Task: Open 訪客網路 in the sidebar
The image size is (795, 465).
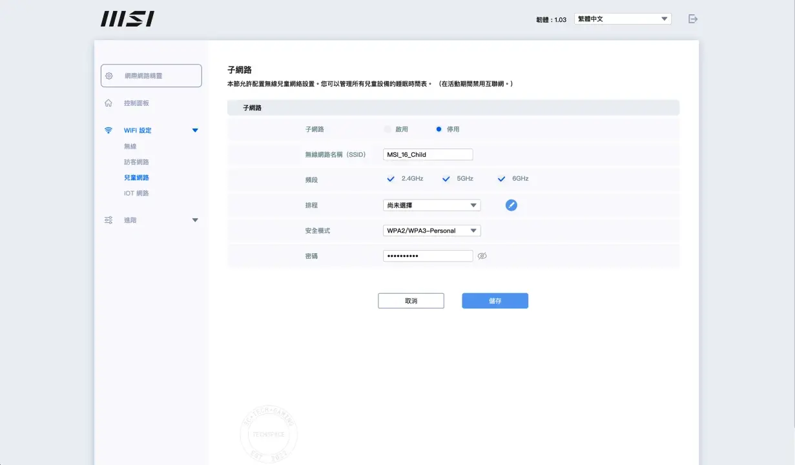Action: click(136, 162)
